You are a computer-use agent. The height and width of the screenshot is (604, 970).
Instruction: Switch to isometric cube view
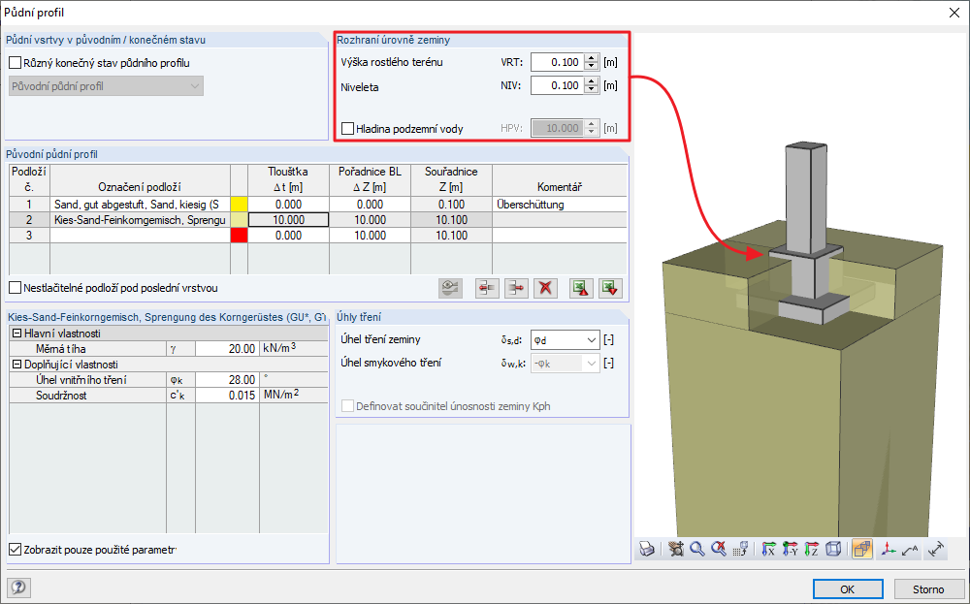pyautogui.click(x=833, y=549)
